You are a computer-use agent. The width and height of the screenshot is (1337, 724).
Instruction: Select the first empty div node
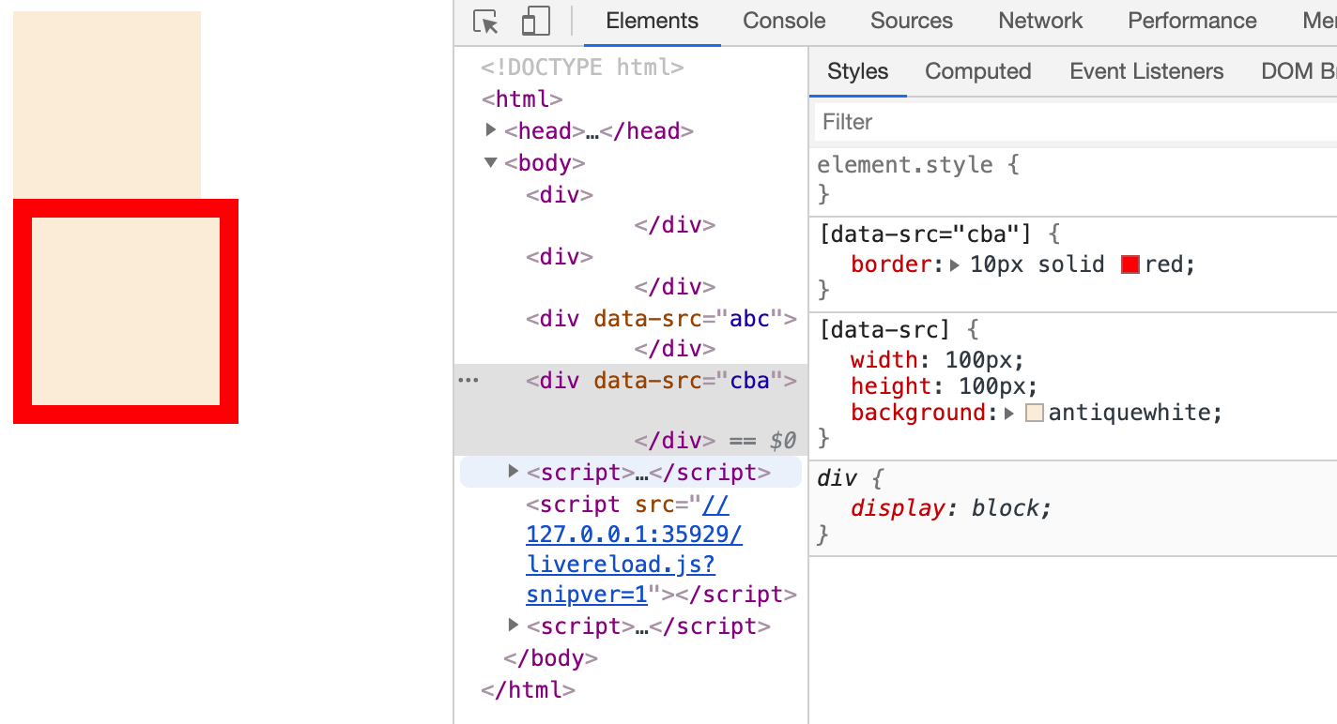pyautogui.click(x=560, y=195)
